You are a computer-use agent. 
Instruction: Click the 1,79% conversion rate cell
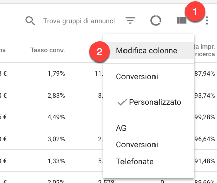56,74
